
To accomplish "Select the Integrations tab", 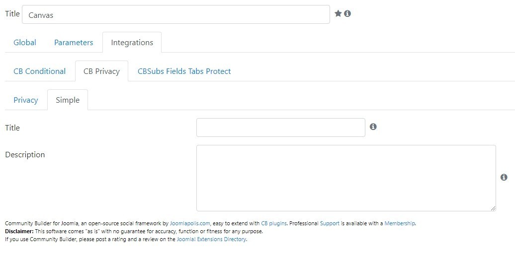I will [x=132, y=42].
